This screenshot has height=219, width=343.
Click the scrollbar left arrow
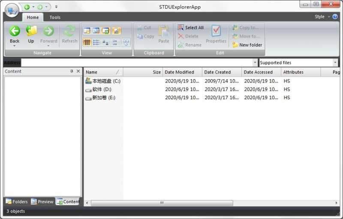click(87, 203)
